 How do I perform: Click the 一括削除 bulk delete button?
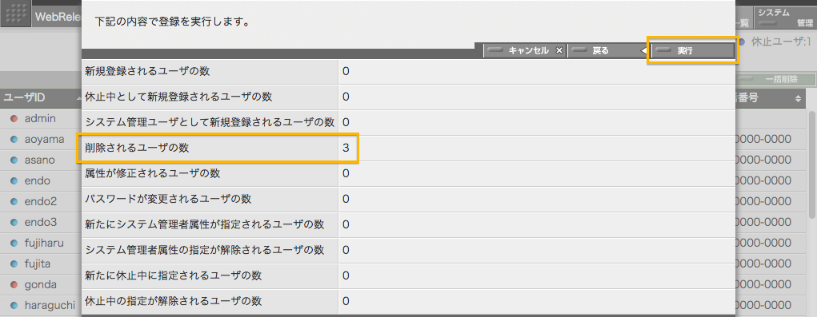point(775,80)
